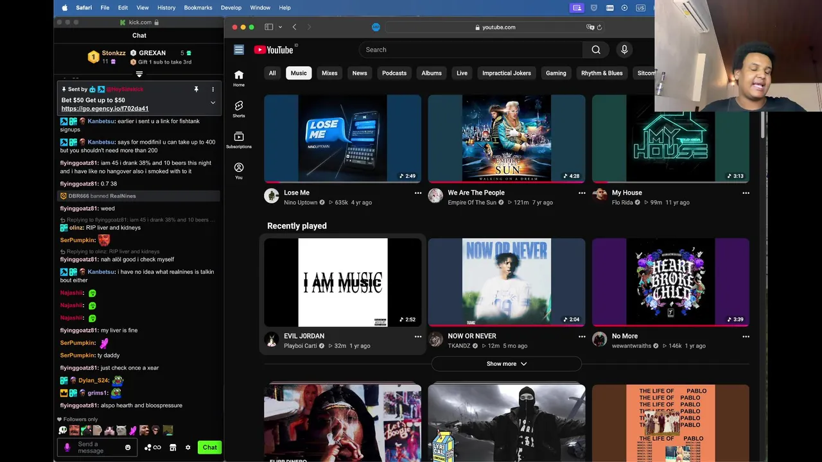Screen dimensions: 822x462
Task: Click the skull emote in quick emotes
Action: click(x=63, y=431)
